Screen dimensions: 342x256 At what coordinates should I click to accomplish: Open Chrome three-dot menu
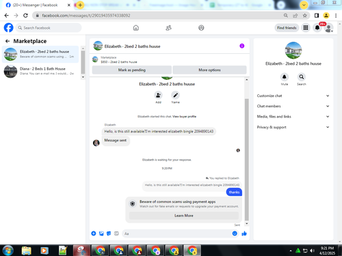336,16
